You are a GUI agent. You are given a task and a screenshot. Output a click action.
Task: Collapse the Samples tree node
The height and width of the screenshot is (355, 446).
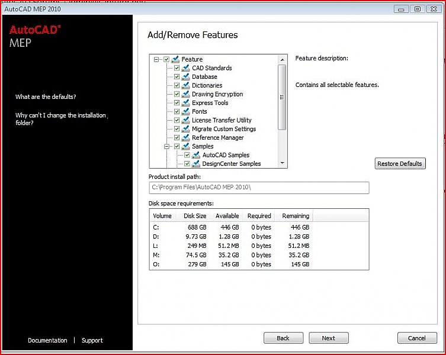coord(166,146)
